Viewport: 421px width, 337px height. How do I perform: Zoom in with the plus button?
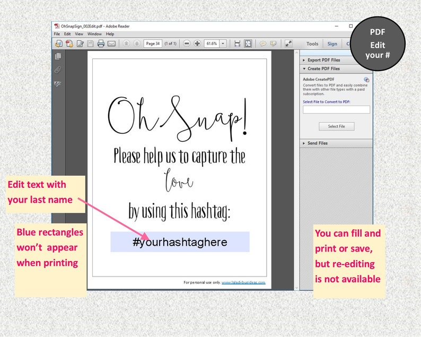coord(197,44)
